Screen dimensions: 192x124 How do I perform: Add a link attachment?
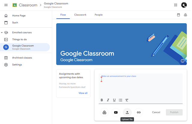pos(139,112)
